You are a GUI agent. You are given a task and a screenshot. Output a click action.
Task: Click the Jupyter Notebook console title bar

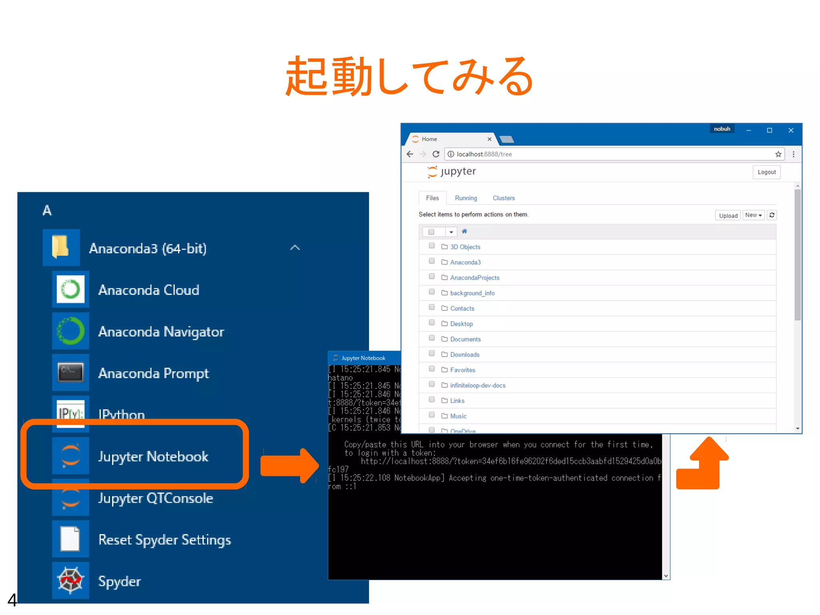364,358
